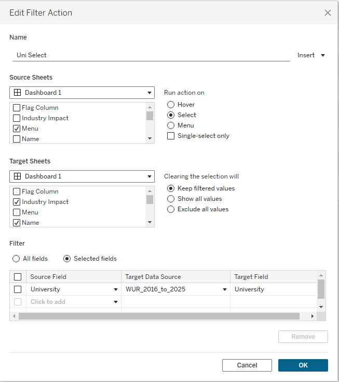This screenshot has width=339, height=382.
Task: Click OK to confirm filter action
Action: coord(303,365)
